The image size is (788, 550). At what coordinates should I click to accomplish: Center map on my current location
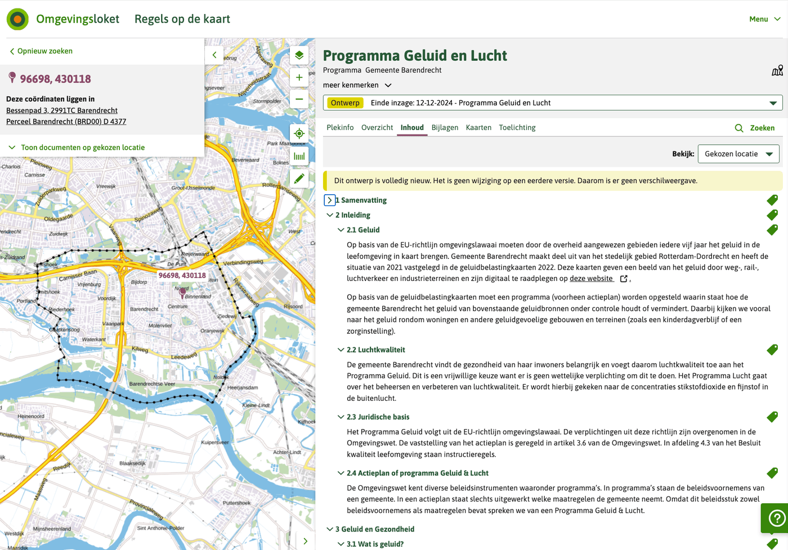299,133
